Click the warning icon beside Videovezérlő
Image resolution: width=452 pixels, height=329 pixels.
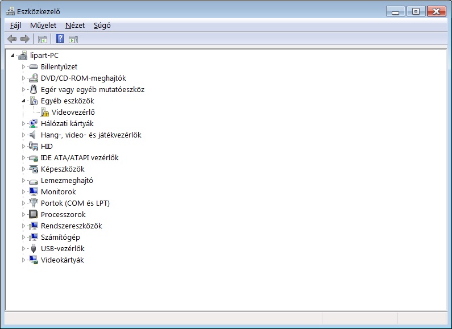(45, 112)
